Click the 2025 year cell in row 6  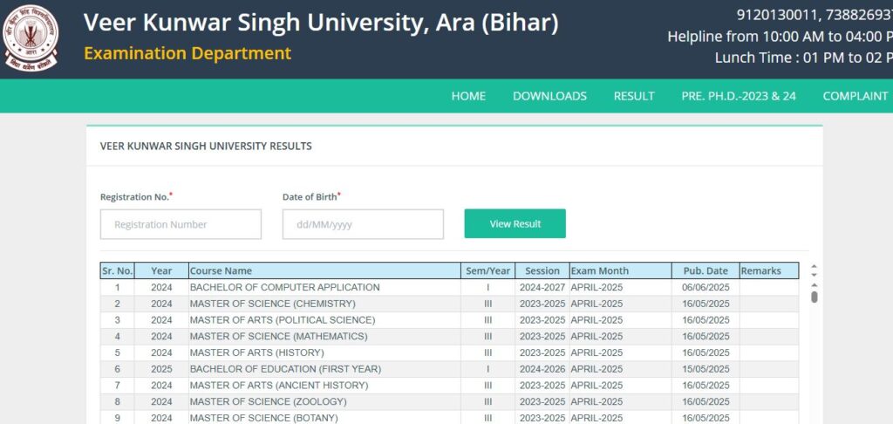tap(161, 369)
